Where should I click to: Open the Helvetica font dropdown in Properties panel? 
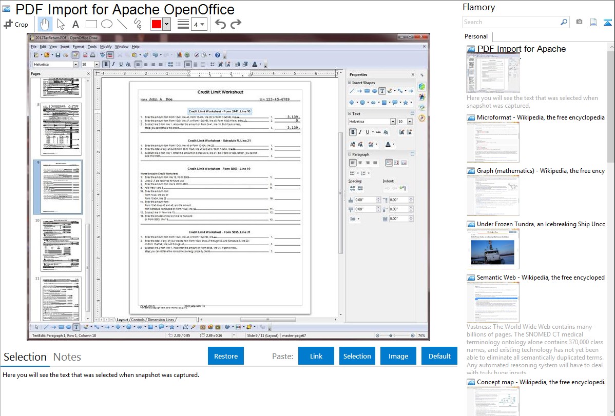[x=393, y=122]
